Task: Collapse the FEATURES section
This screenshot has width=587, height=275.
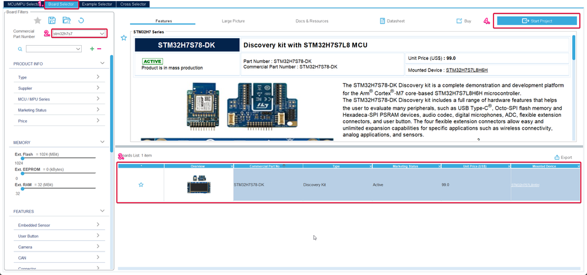Action: (x=102, y=211)
